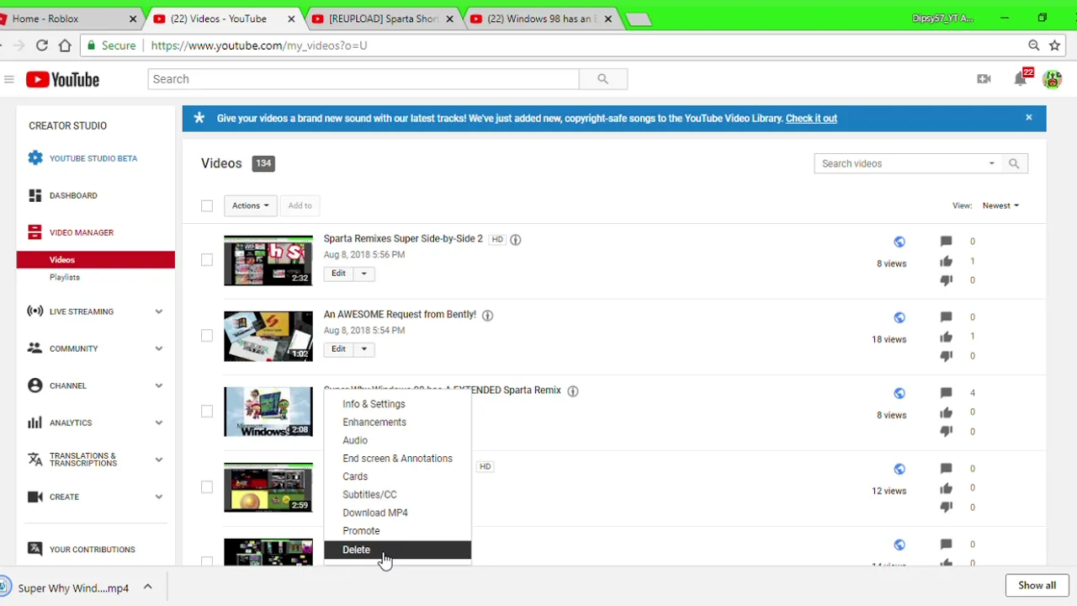Click the YouTube logo
1077x606 pixels.
(62, 79)
